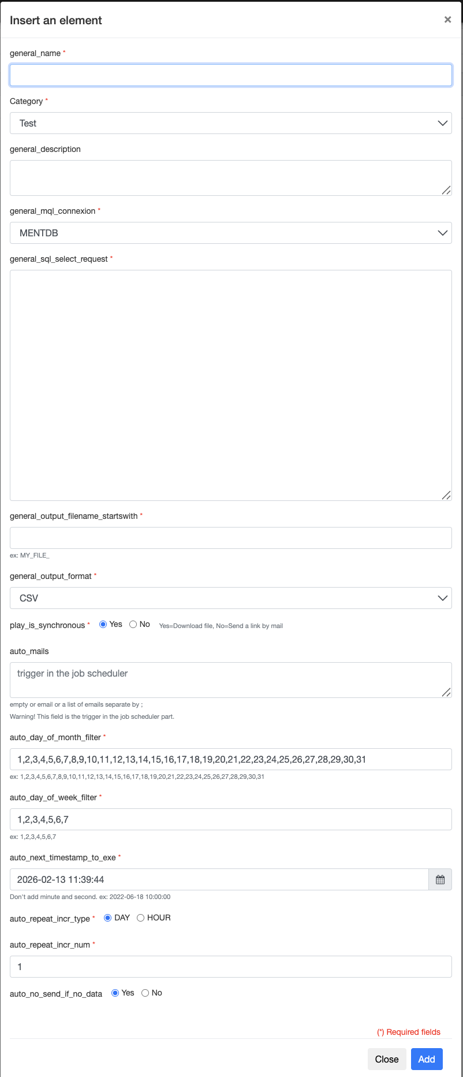The height and width of the screenshot is (1077, 463).
Task: Close the dialog with the X icon
Action: coord(447,20)
